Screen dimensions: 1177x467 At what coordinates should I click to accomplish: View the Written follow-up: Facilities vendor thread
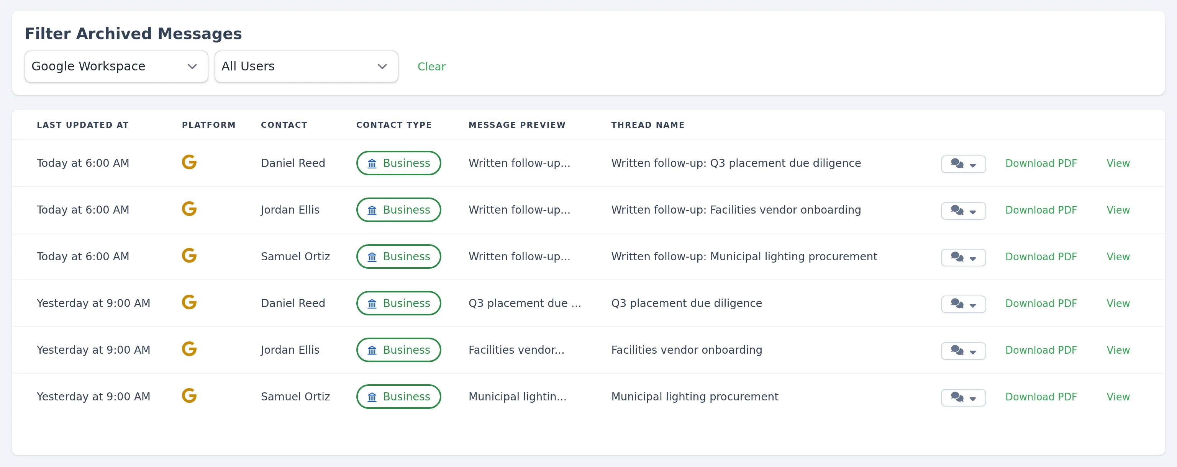1118,210
